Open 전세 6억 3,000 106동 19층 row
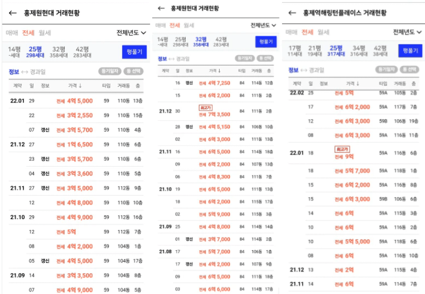425x294 pixels. coord(362,121)
